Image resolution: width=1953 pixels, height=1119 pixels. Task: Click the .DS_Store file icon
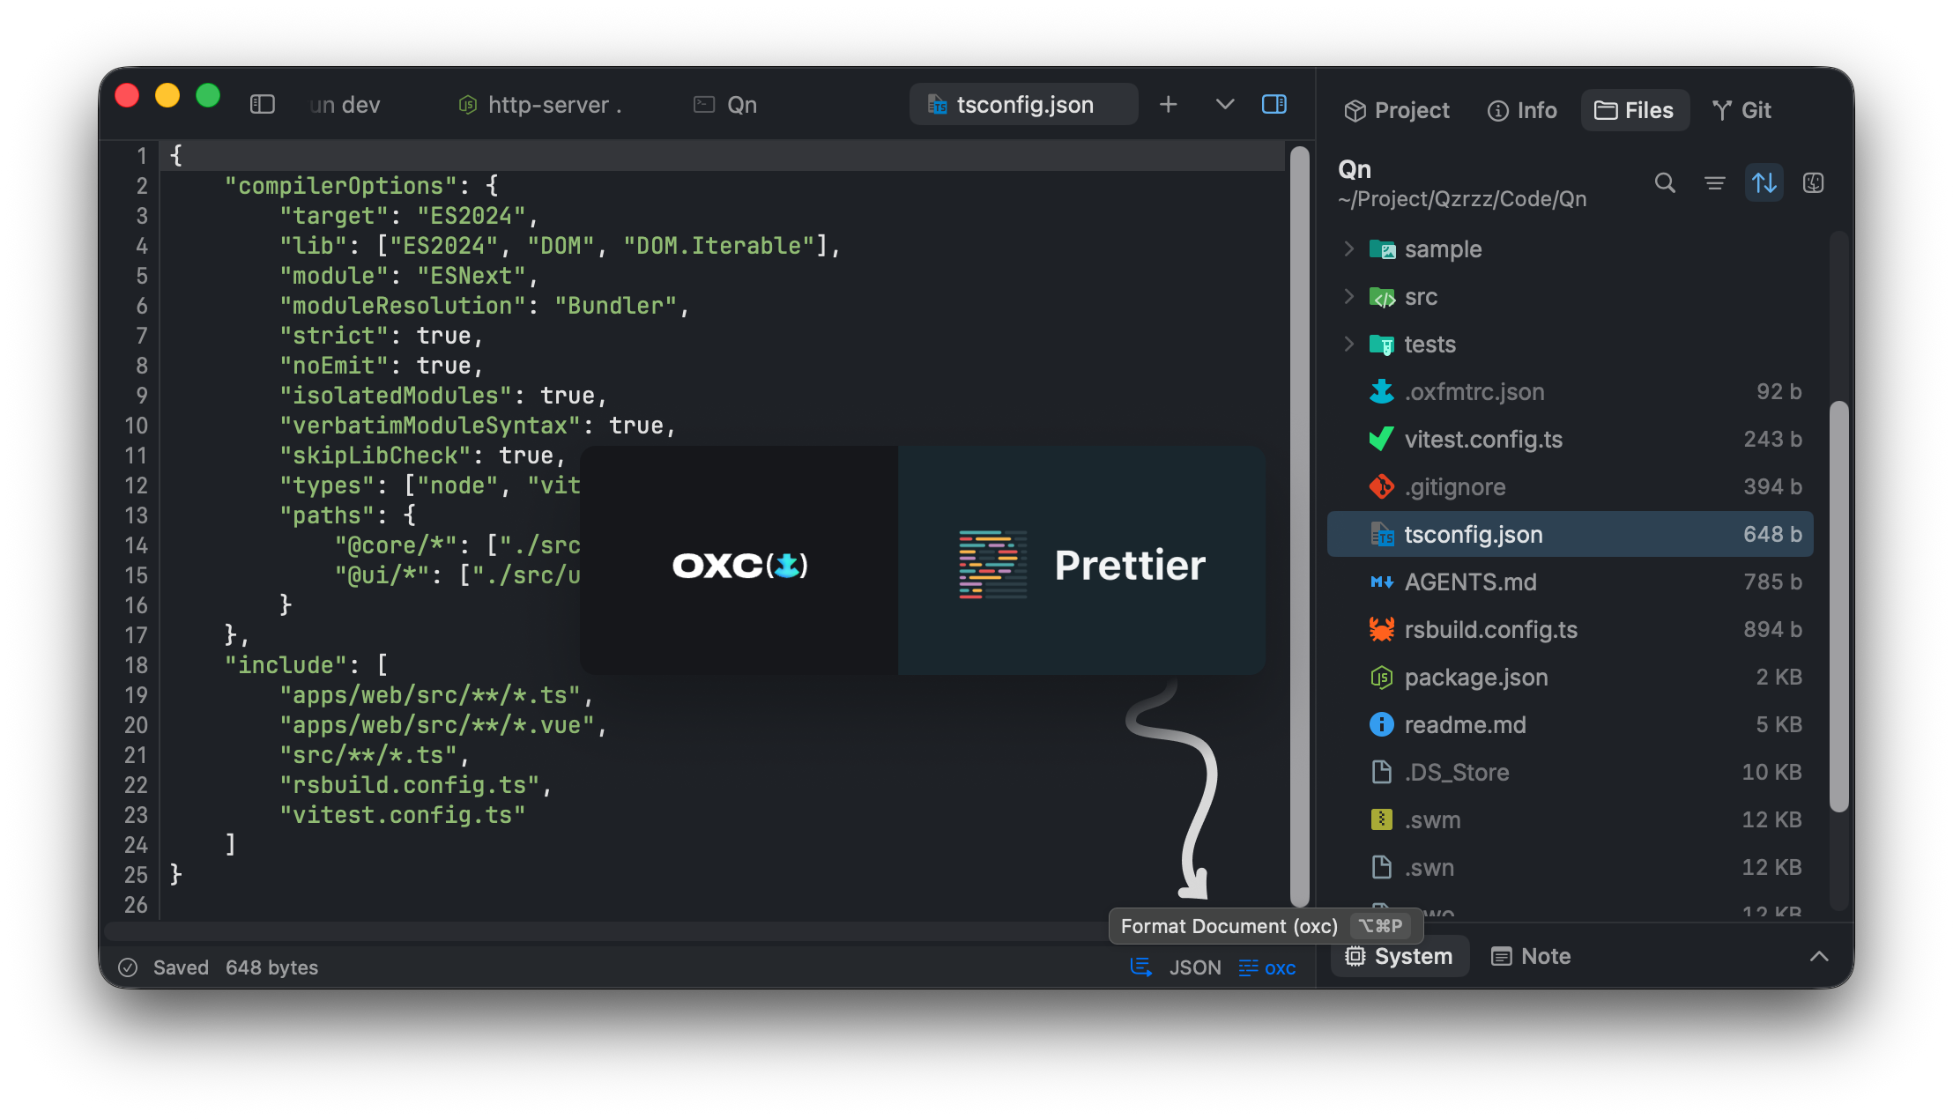[1382, 772]
